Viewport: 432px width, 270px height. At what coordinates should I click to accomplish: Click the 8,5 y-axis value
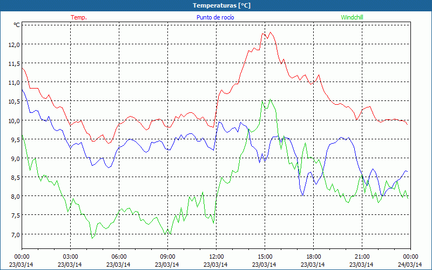(x=16, y=178)
